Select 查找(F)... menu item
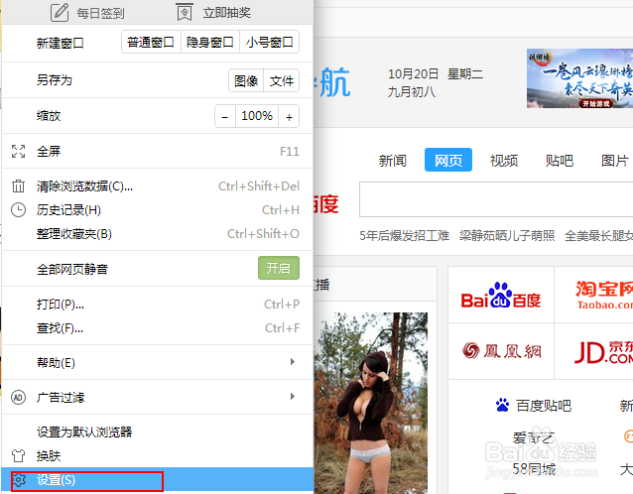This screenshot has width=633, height=494. (x=158, y=327)
